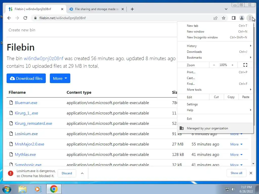259x194 pixels.
Task: Open the Mythlas.exe file link
Action: click(25, 155)
